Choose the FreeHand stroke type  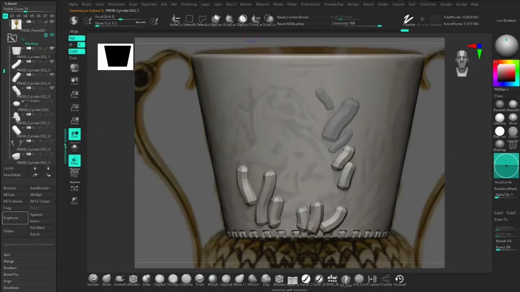pyautogui.click(x=408, y=20)
